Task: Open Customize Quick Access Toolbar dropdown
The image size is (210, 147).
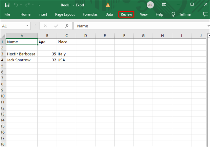Action: [39, 5]
